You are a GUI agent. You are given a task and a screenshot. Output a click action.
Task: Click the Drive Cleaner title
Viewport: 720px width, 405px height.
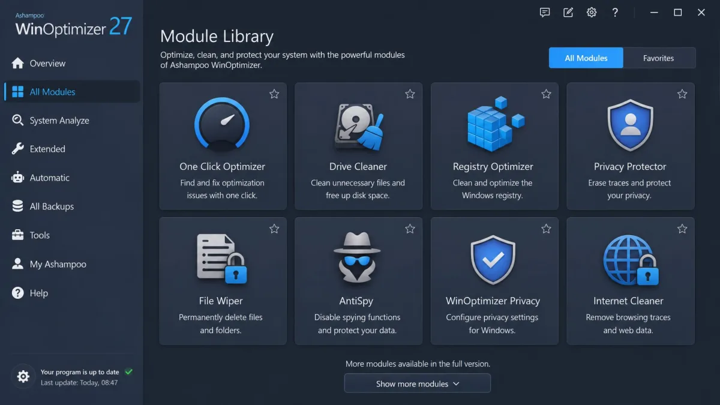click(x=358, y=166)
